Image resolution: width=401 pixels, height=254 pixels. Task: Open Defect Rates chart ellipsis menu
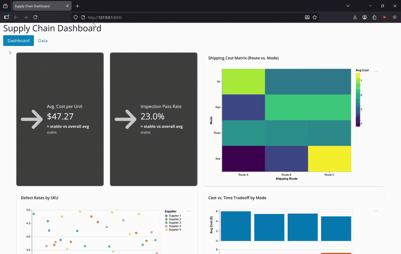[x=189, y=211]
